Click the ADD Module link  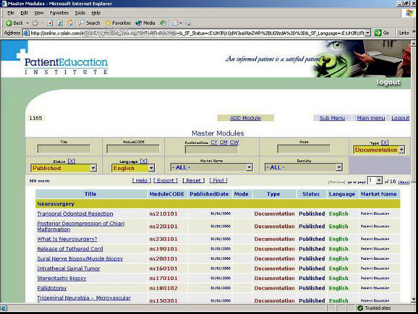pyautogui.click(x=245, y=118)
